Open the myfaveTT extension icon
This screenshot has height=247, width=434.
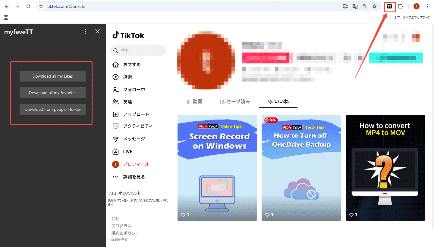click(390, 6)
